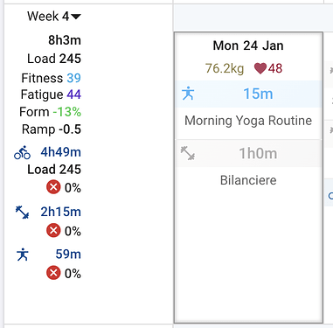Click the 15m yoga duration bar
Image resolution: width=333 pixels, height=328 pixels.
[x=248, y=94]
